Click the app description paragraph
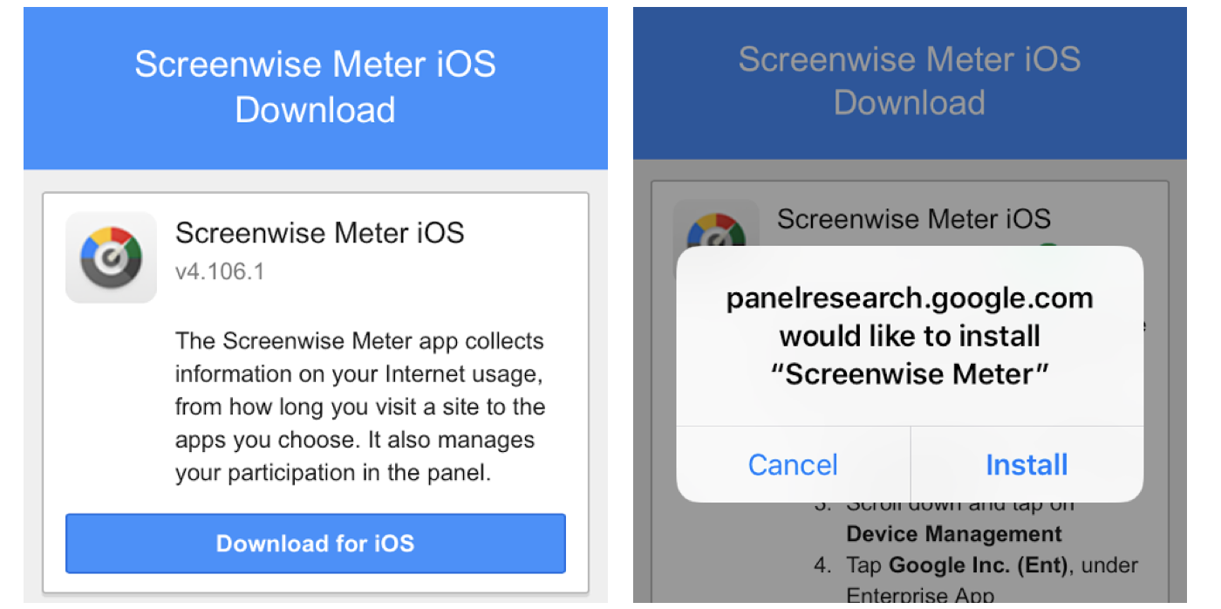Screen dimensions: 1221x609 pos(359,407)
